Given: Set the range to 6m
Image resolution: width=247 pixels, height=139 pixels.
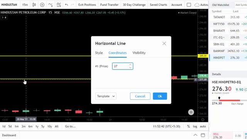Looking at the screenshot, I should point(30,126).
